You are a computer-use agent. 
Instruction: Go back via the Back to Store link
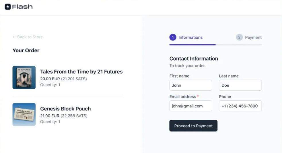(x=30, y=37)
